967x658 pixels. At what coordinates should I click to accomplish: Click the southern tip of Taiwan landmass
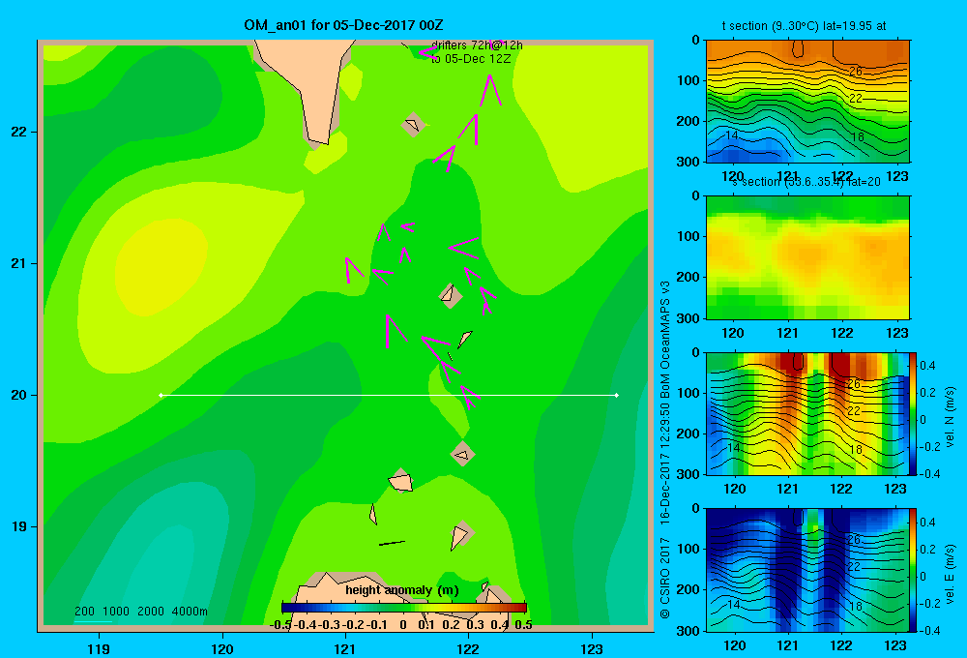click(319, 144)
